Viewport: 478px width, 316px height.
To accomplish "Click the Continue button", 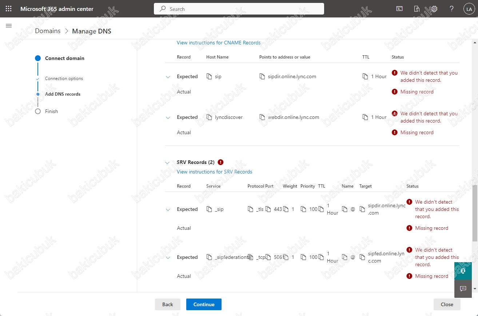I will pos(204,304).
